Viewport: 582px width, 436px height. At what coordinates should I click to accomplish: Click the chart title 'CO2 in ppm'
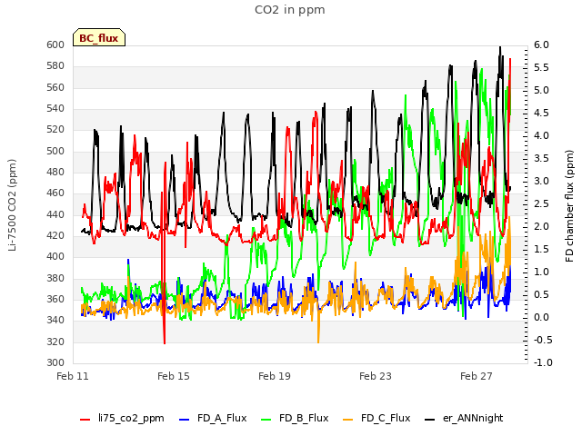pyautogui.click(x=290, y=10)
